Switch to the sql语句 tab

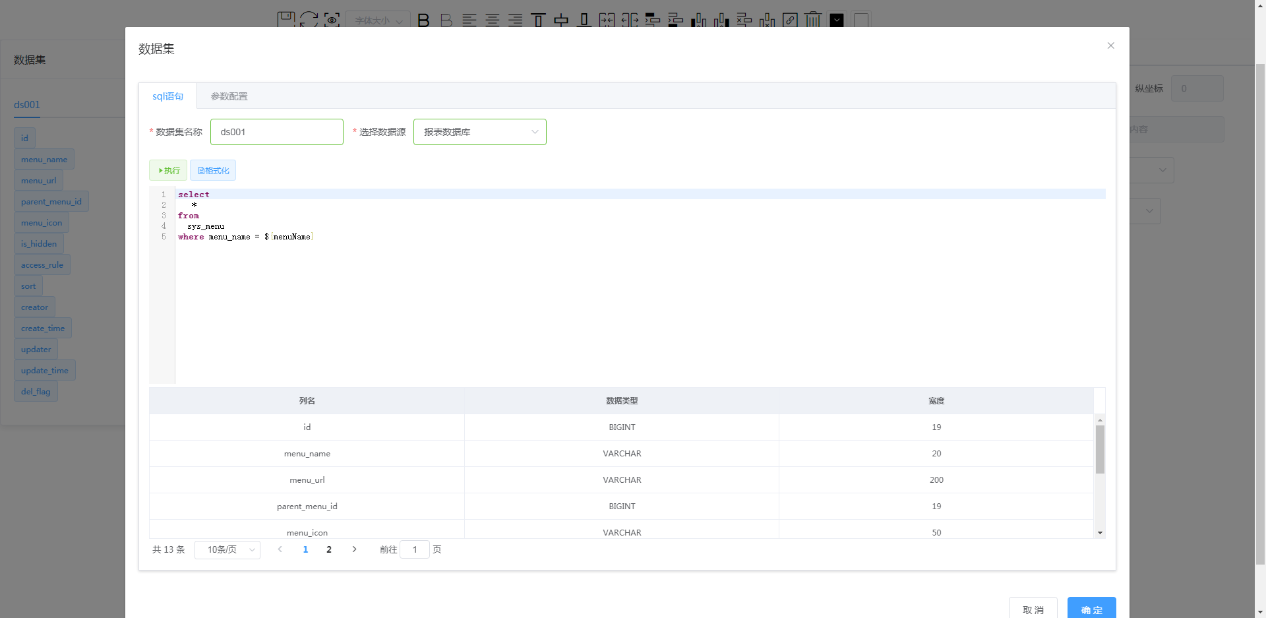168,96
